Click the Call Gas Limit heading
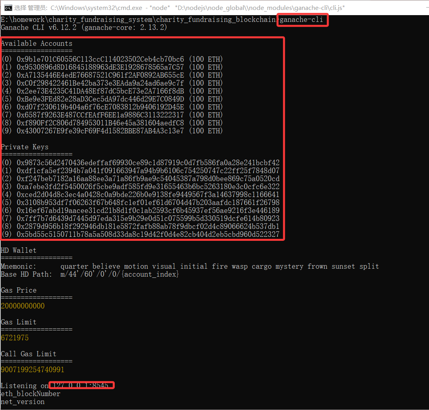 point(28,354)
